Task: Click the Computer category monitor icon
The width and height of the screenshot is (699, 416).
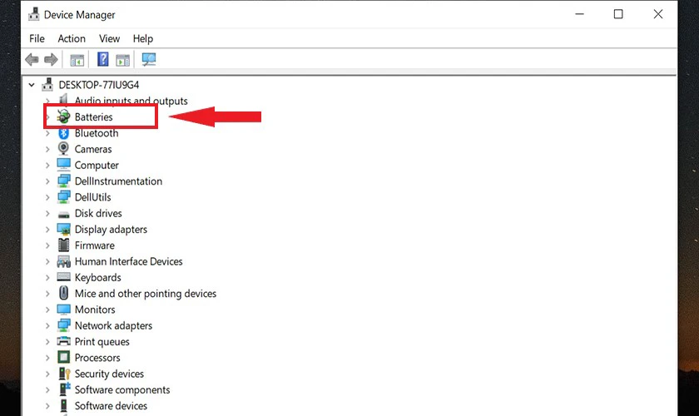Action: 64,165
